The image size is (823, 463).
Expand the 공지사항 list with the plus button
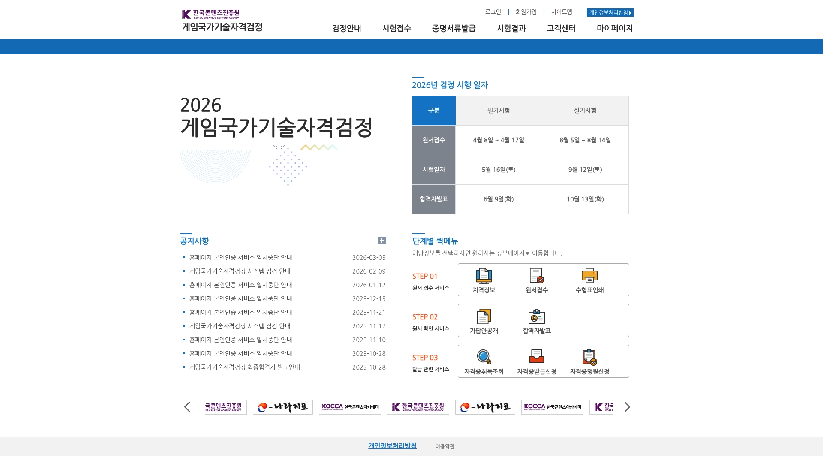(381, 241)
